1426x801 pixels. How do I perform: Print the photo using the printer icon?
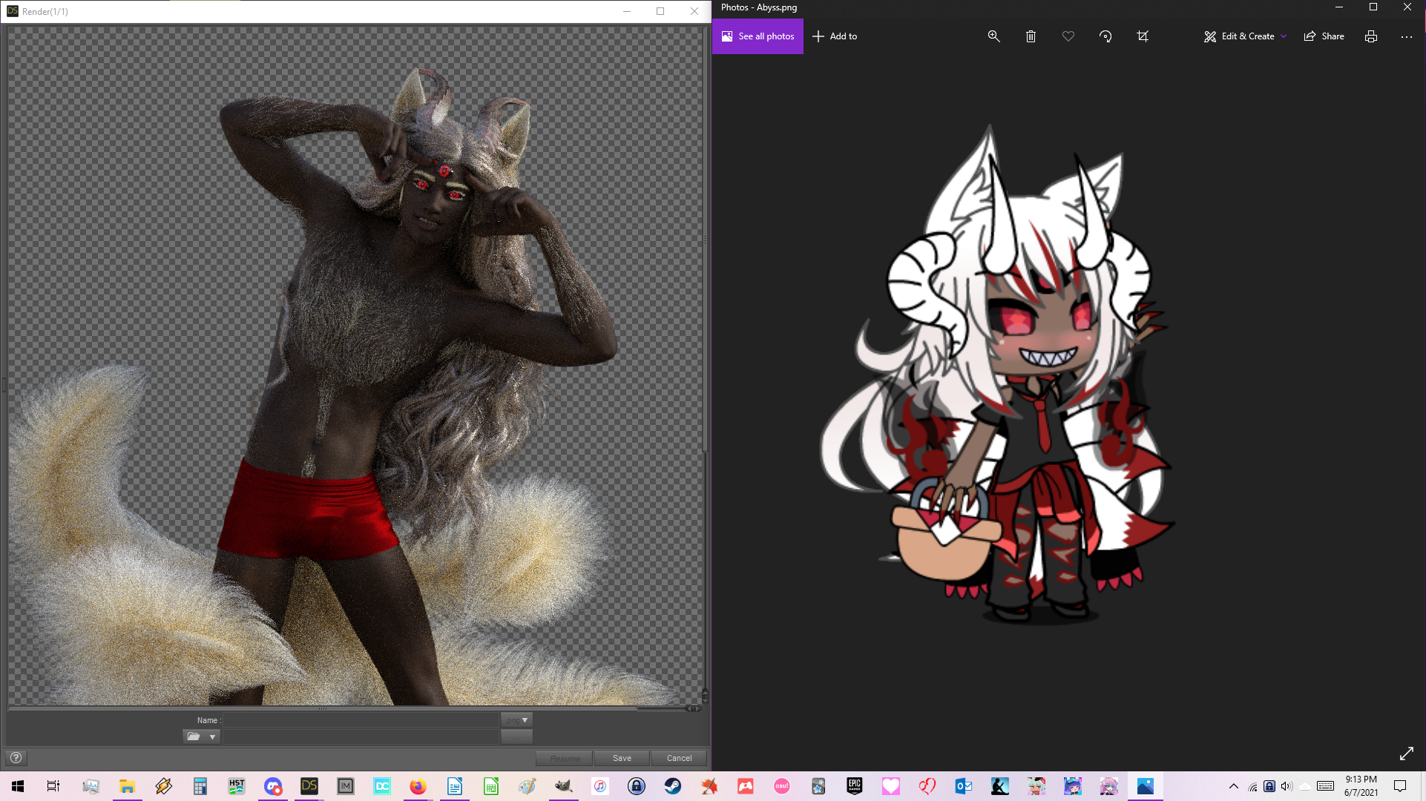[x=1370, y=36]
